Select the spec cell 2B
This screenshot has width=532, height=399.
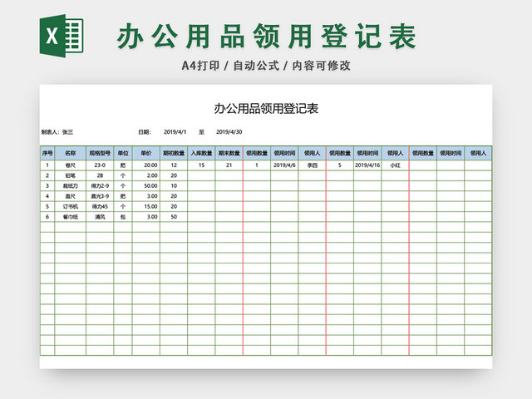pyautogui.click(x=100, y=175)
